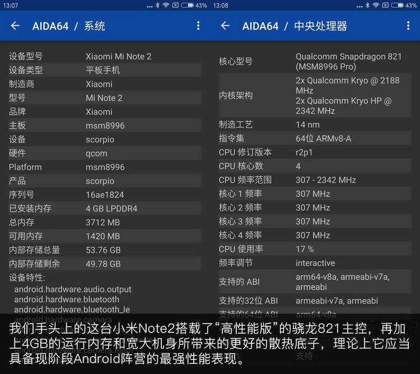
Task: Tap battery icon in right status bar
Action: [x=397, y=6]
